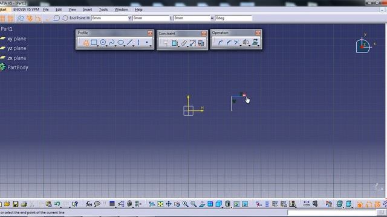Open the Window menu
The width and height of the screenshot is (387, 217).
pyautogui.click(x=121, y=10)
